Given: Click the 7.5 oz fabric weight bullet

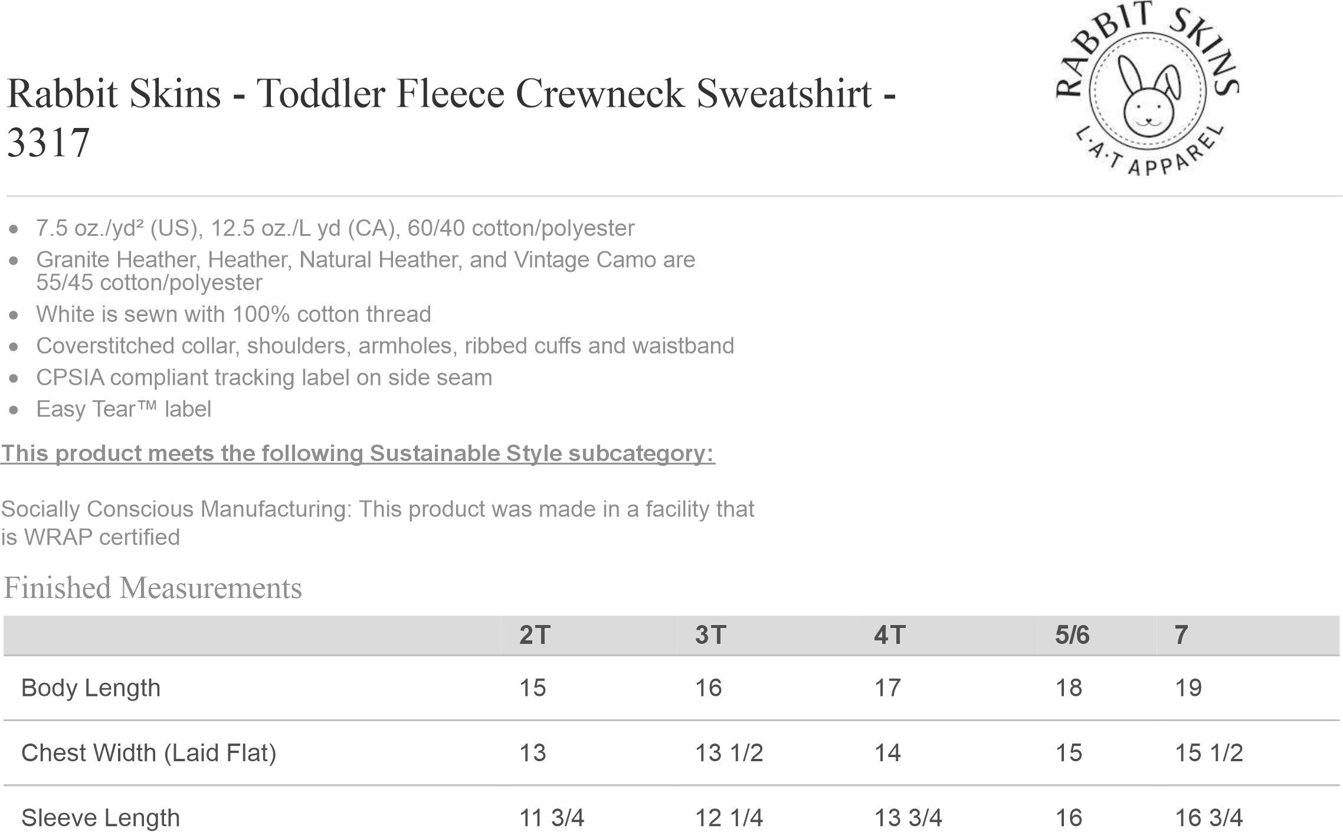Looking at the screenshot, I should (x=335, y=228).
